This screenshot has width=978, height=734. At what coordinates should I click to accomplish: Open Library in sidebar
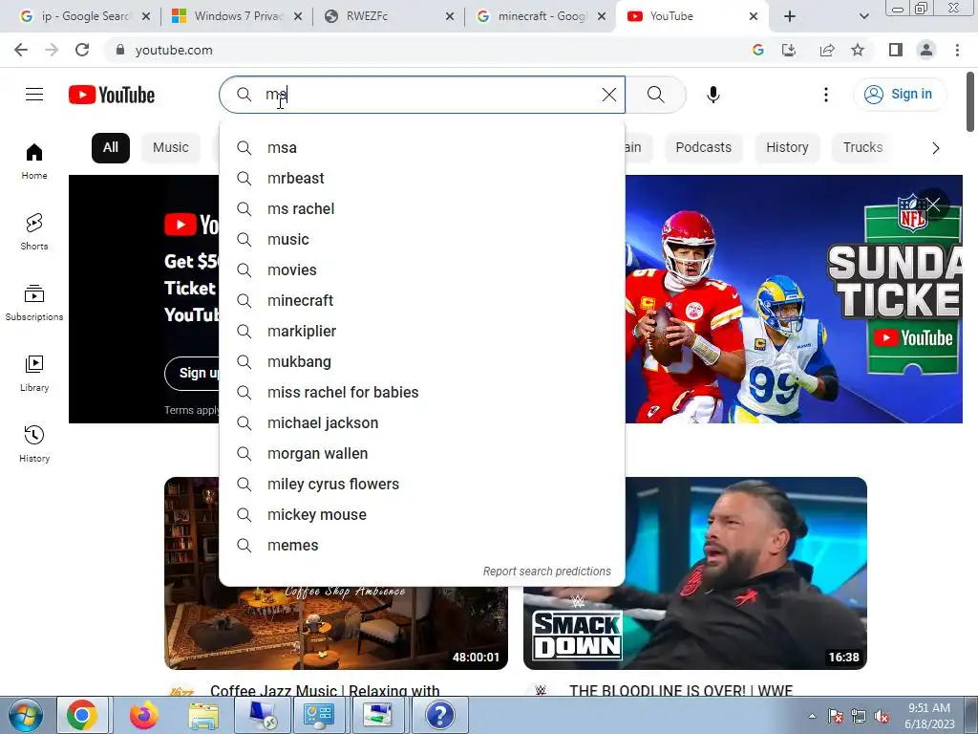point(34,374)
